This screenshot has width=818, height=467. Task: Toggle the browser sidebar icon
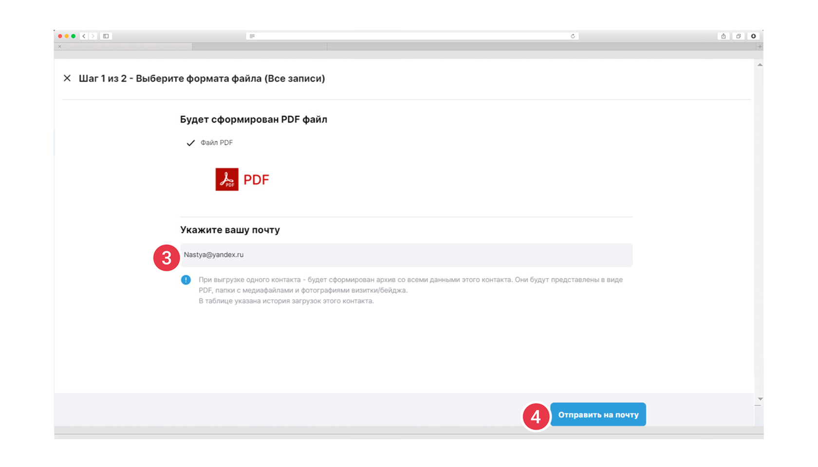(106, 36)
